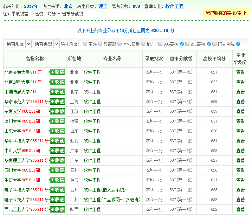Add 华东师范大学 to favorites with +收藏
Screen dimensions: 252x216
pos(57,102)
